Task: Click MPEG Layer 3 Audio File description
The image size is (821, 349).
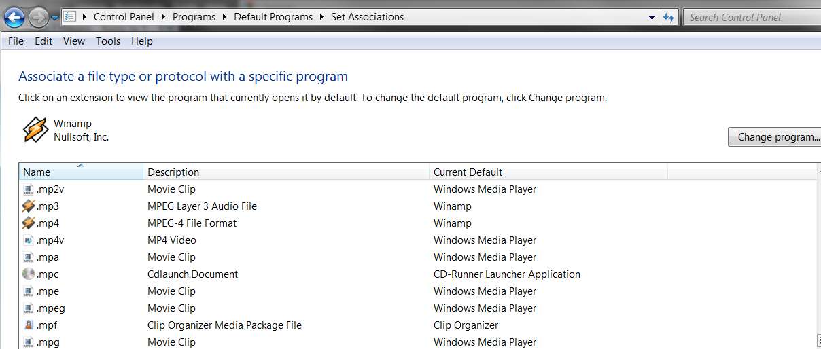Action: (x=202, y=206)
